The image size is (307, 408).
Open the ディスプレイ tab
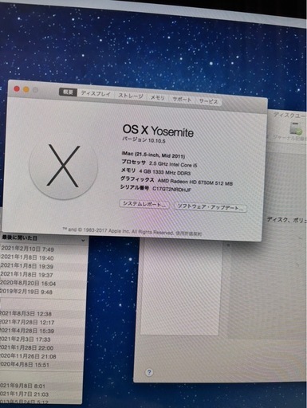click(96, 93)
